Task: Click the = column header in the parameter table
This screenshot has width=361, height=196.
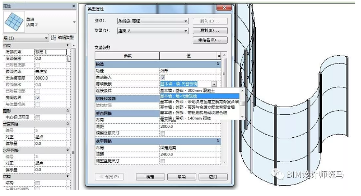Action: 219,56
